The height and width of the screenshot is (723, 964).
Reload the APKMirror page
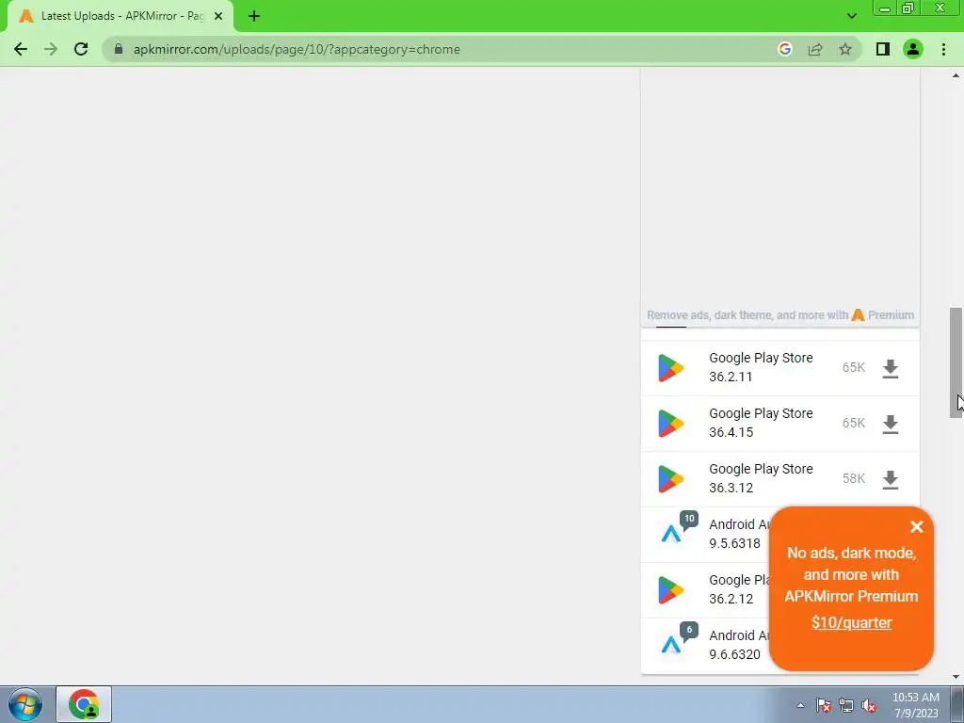(x=81, y=49)
